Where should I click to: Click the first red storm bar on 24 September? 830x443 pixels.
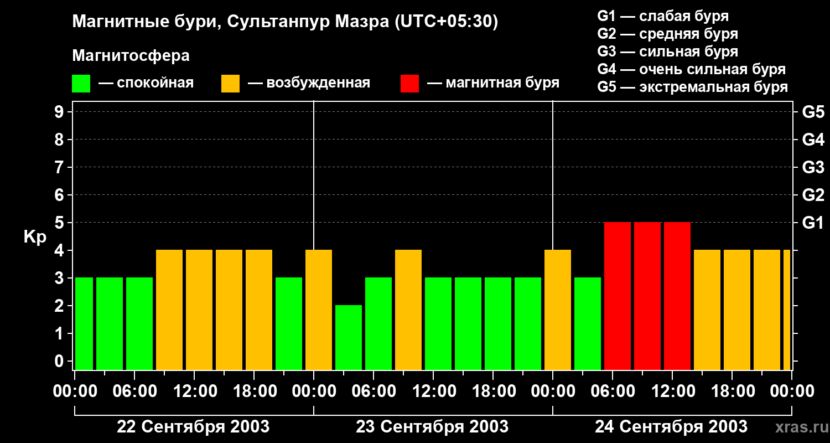(x=618, y=296)
